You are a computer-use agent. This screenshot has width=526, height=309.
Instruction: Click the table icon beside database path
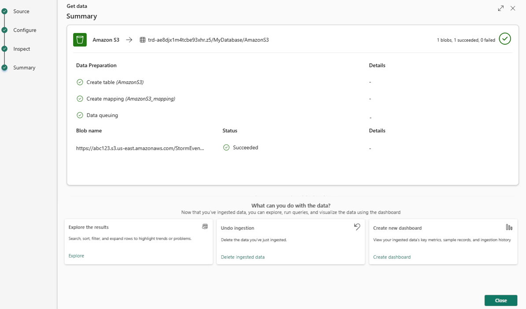(x=142, y=40)
